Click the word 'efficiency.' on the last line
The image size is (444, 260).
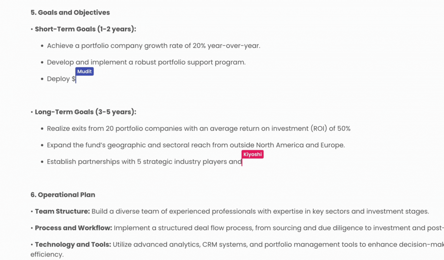[x=47, y=255]
